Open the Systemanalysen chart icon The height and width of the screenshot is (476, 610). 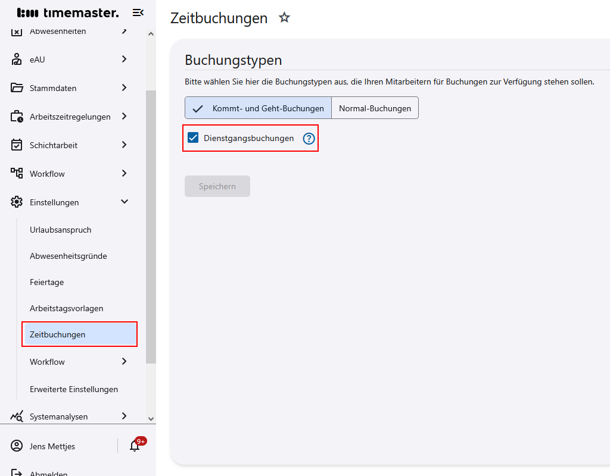pyautogui.click(x=16, y=416)
